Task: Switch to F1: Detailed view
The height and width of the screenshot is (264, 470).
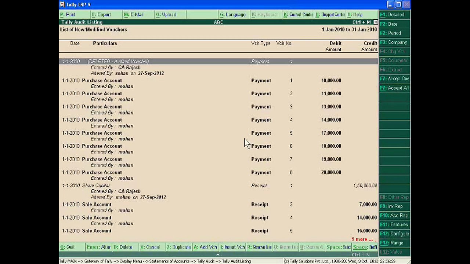Action: point(395,15)
